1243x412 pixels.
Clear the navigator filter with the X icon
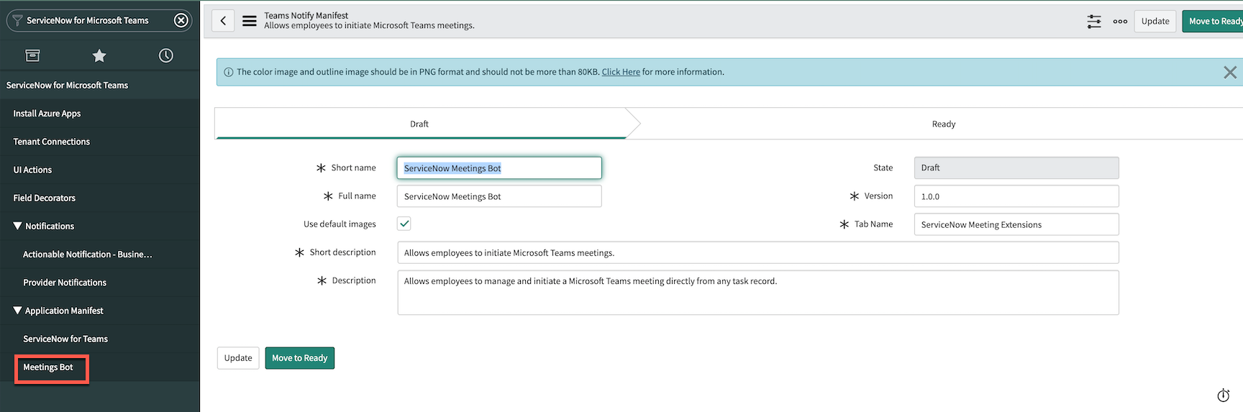[x=181, y=20]
